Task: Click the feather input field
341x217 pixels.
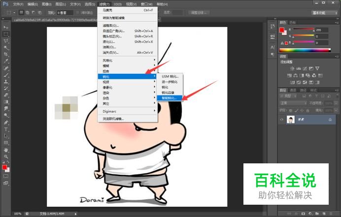Action: point(65,13)
